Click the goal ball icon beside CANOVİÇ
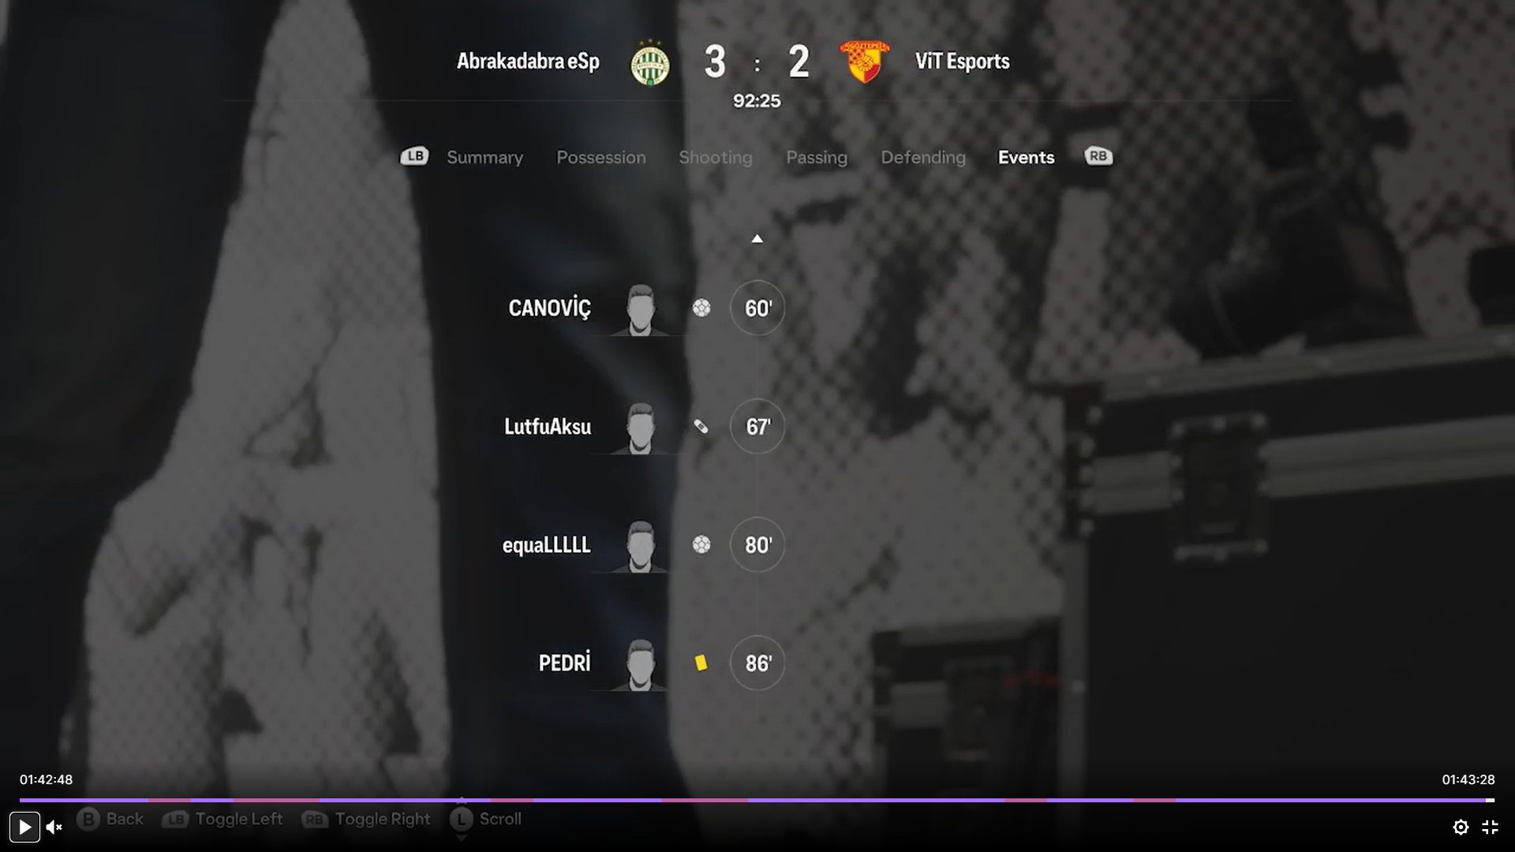 (701, 308)
